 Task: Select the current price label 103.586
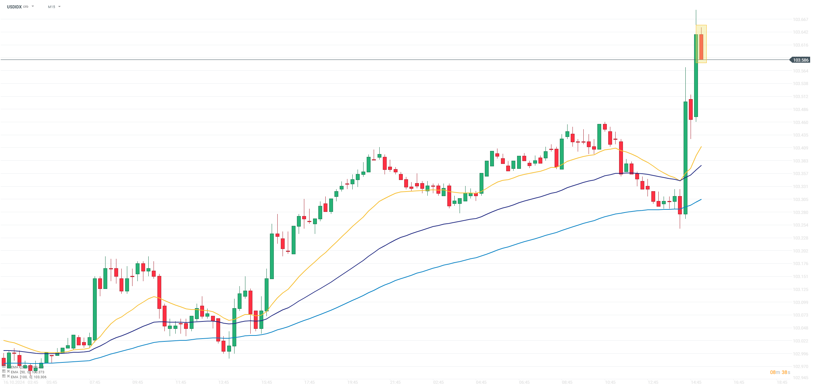tap(801, 60)
